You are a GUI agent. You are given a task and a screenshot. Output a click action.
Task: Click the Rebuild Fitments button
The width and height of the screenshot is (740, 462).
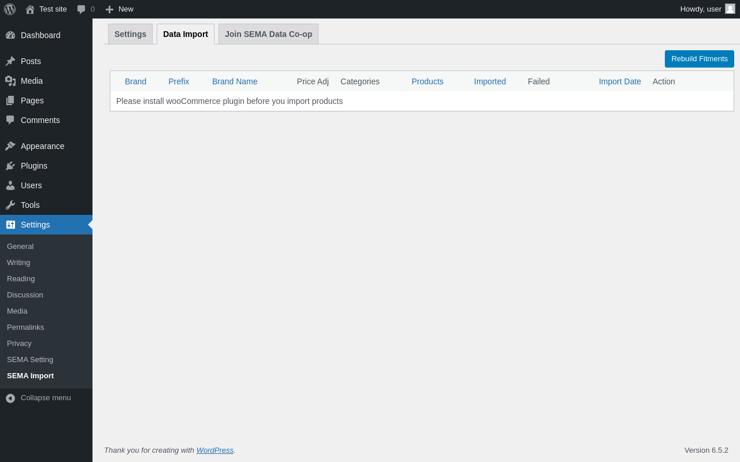[x=700, y=59]
